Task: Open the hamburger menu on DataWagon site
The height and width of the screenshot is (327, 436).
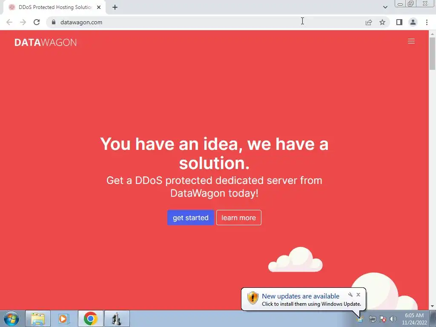Action: tap(411, 41)
